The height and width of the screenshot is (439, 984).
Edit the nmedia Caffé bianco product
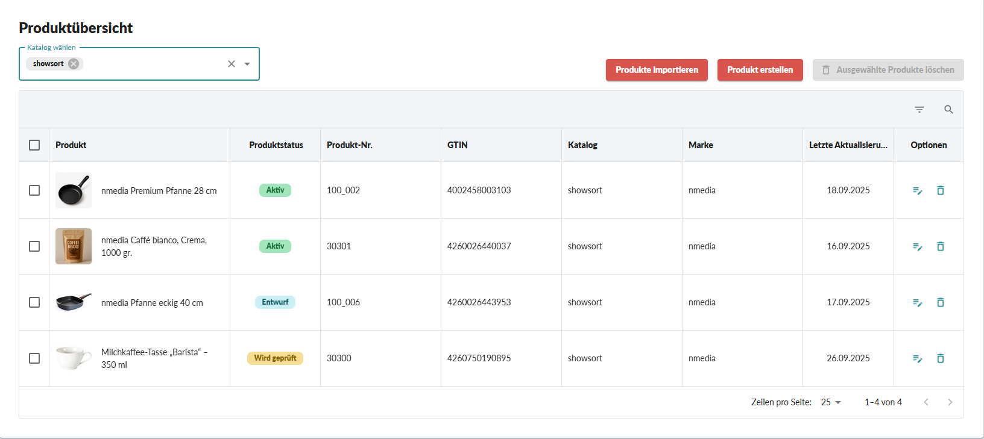pyautogui.click(x=917, y=246)
